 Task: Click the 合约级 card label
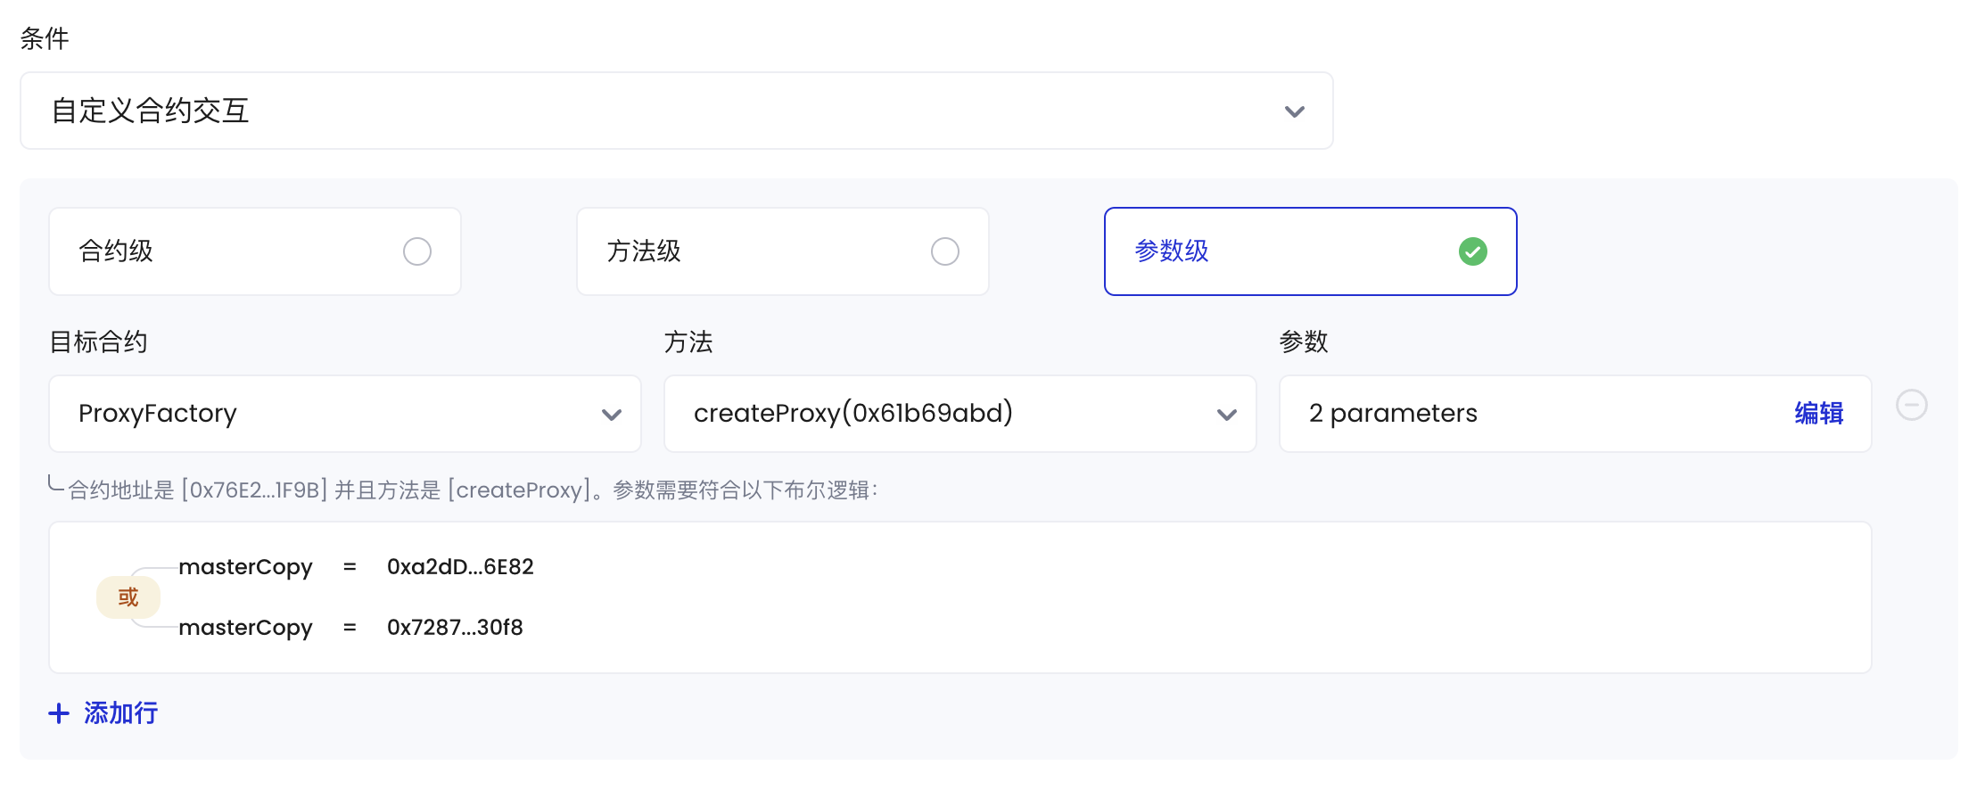[x=116, y=251]
